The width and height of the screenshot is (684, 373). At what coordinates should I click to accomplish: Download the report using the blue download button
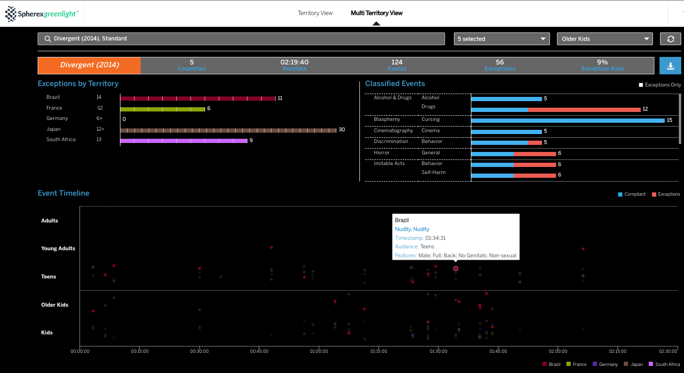coord(670,66)
